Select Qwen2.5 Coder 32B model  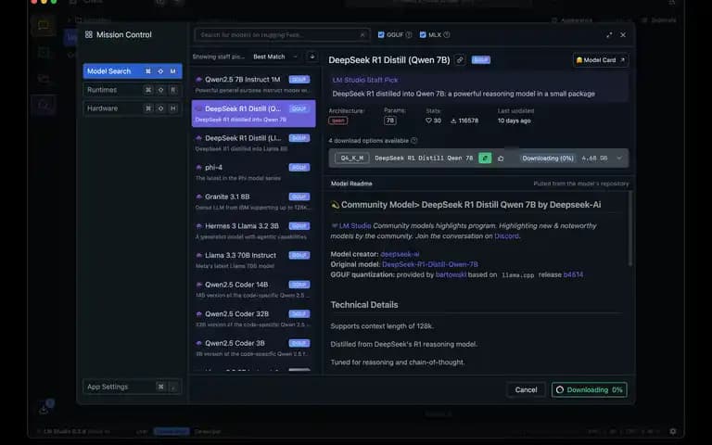point(253,318)
